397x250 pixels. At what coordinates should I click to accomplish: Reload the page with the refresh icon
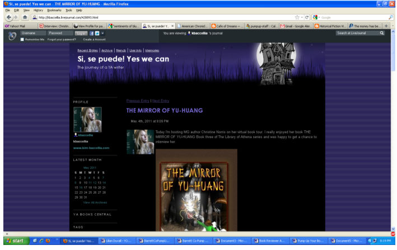point(307,17)
